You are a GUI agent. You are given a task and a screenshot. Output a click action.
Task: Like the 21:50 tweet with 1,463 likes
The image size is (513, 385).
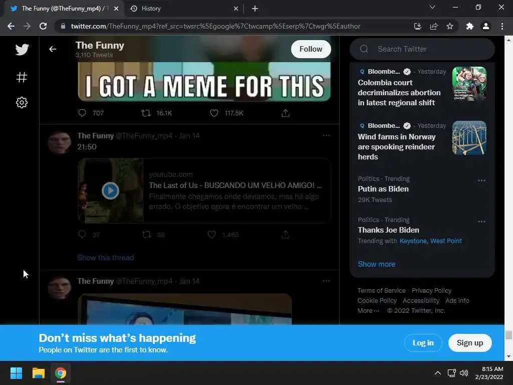(x=212, y=235)
